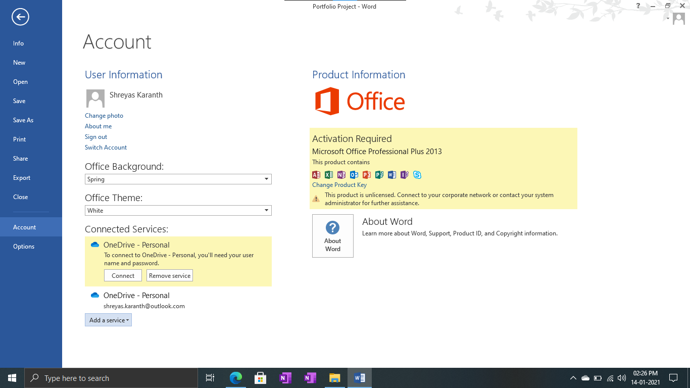Expand the Add a service menu
Screen dimensions: 690x388
pyautogui.click(x=108, y=320)
